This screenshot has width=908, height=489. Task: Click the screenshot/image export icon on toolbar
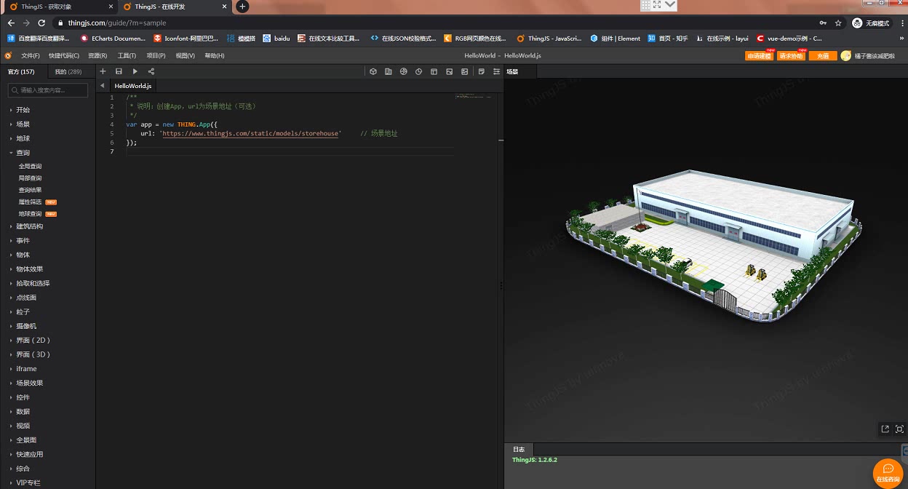click(x=450, y=71)
